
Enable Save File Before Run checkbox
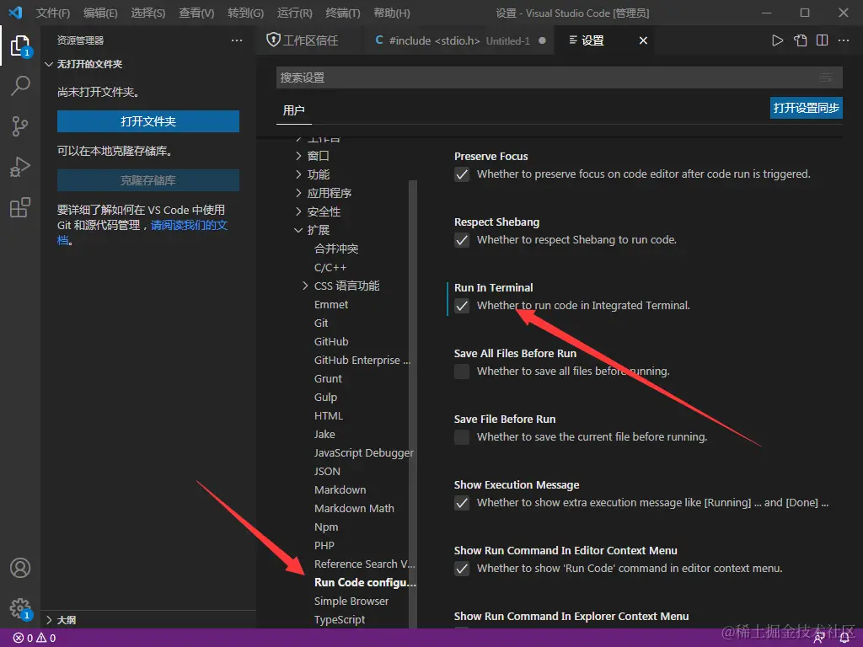pyautogui.click(x=462, y=437)
